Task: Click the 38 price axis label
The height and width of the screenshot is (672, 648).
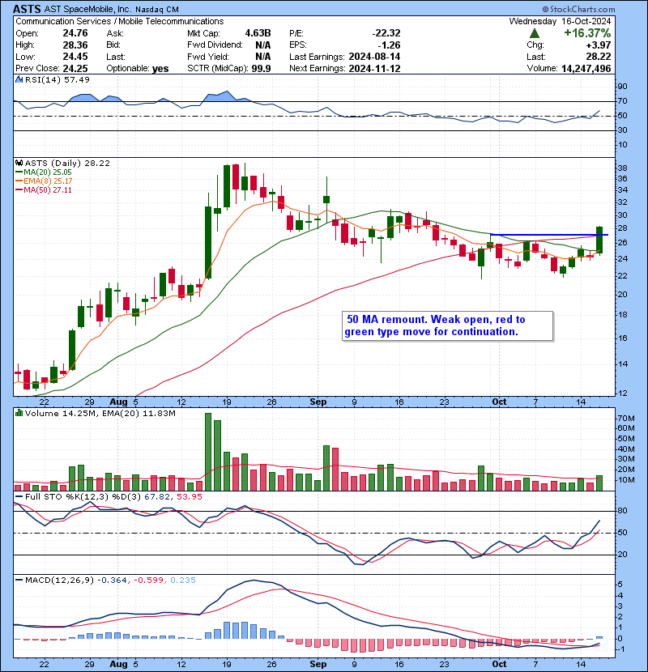Action: 622,168
